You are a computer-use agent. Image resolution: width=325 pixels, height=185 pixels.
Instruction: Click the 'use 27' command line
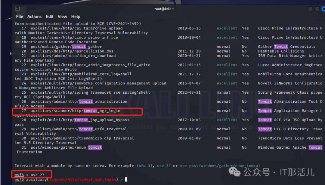click(29, 175)
